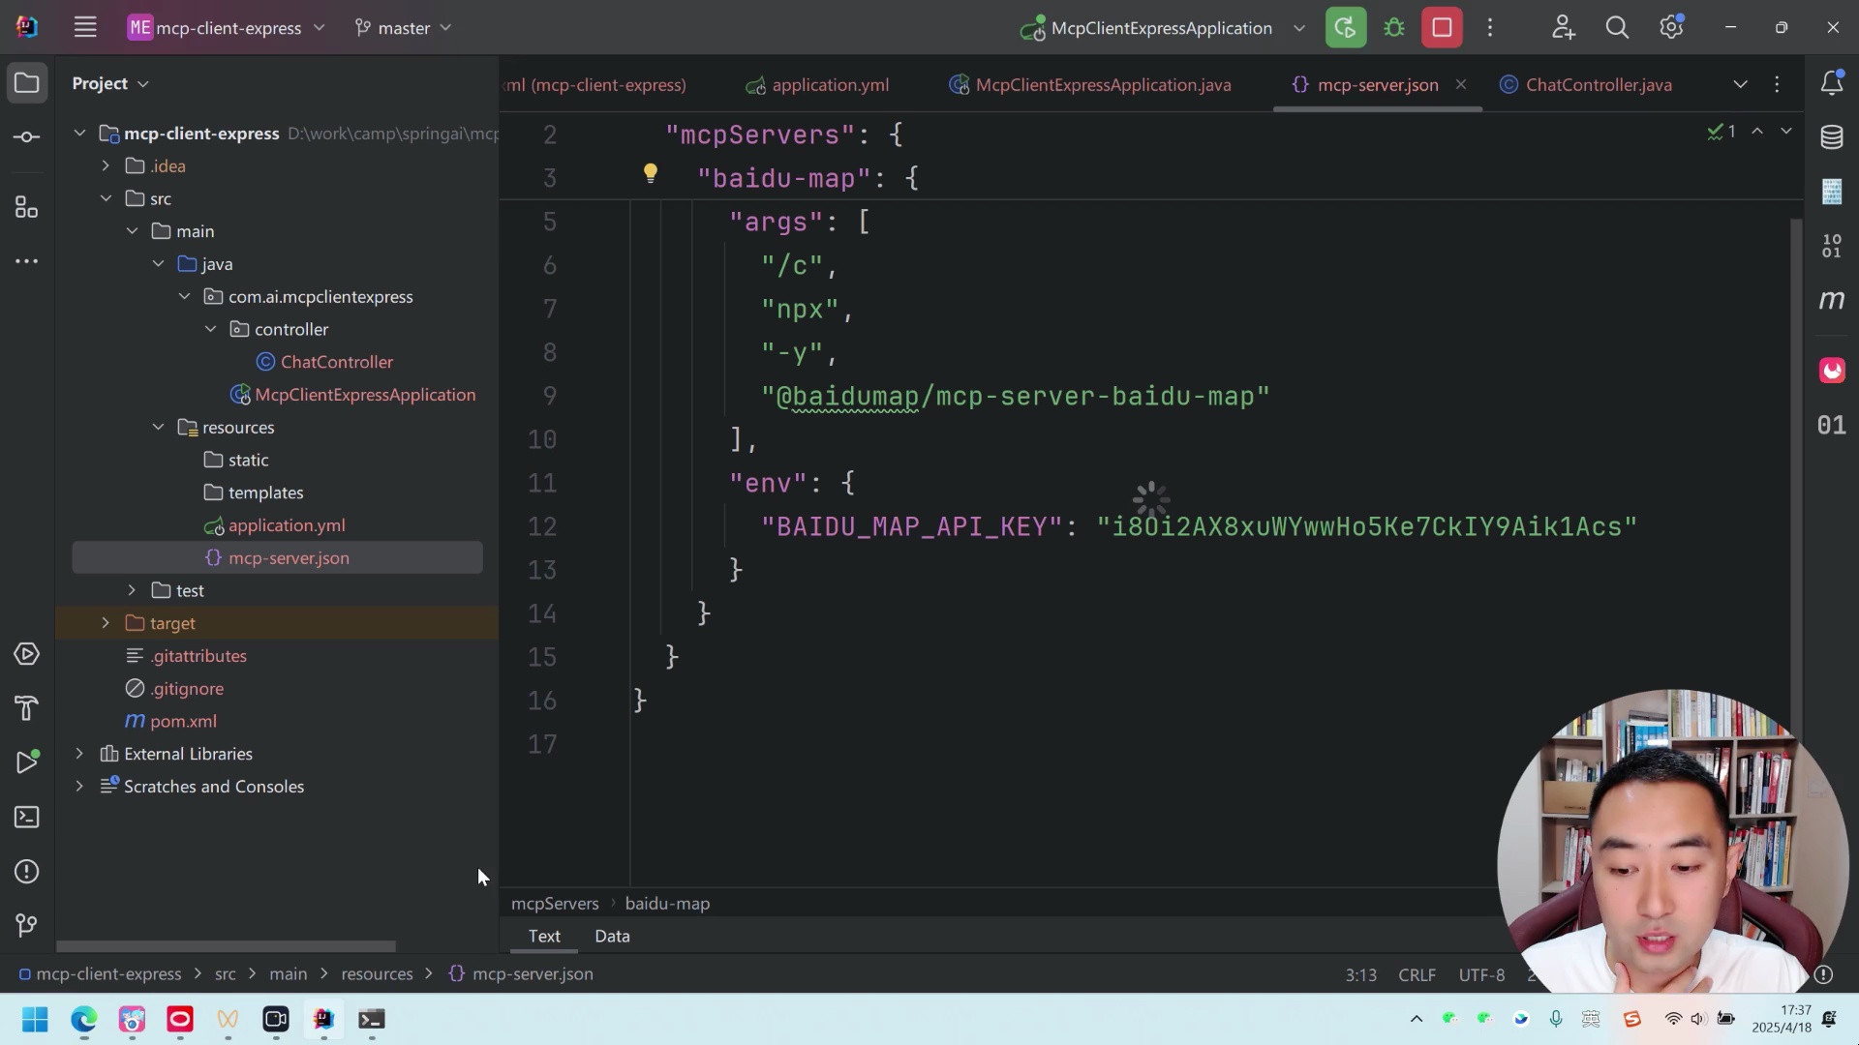Image resolution: width=1859 pixels, height=1045 pixels.
Task: Switch to the application.yml tab
Action: pos(830,85)
